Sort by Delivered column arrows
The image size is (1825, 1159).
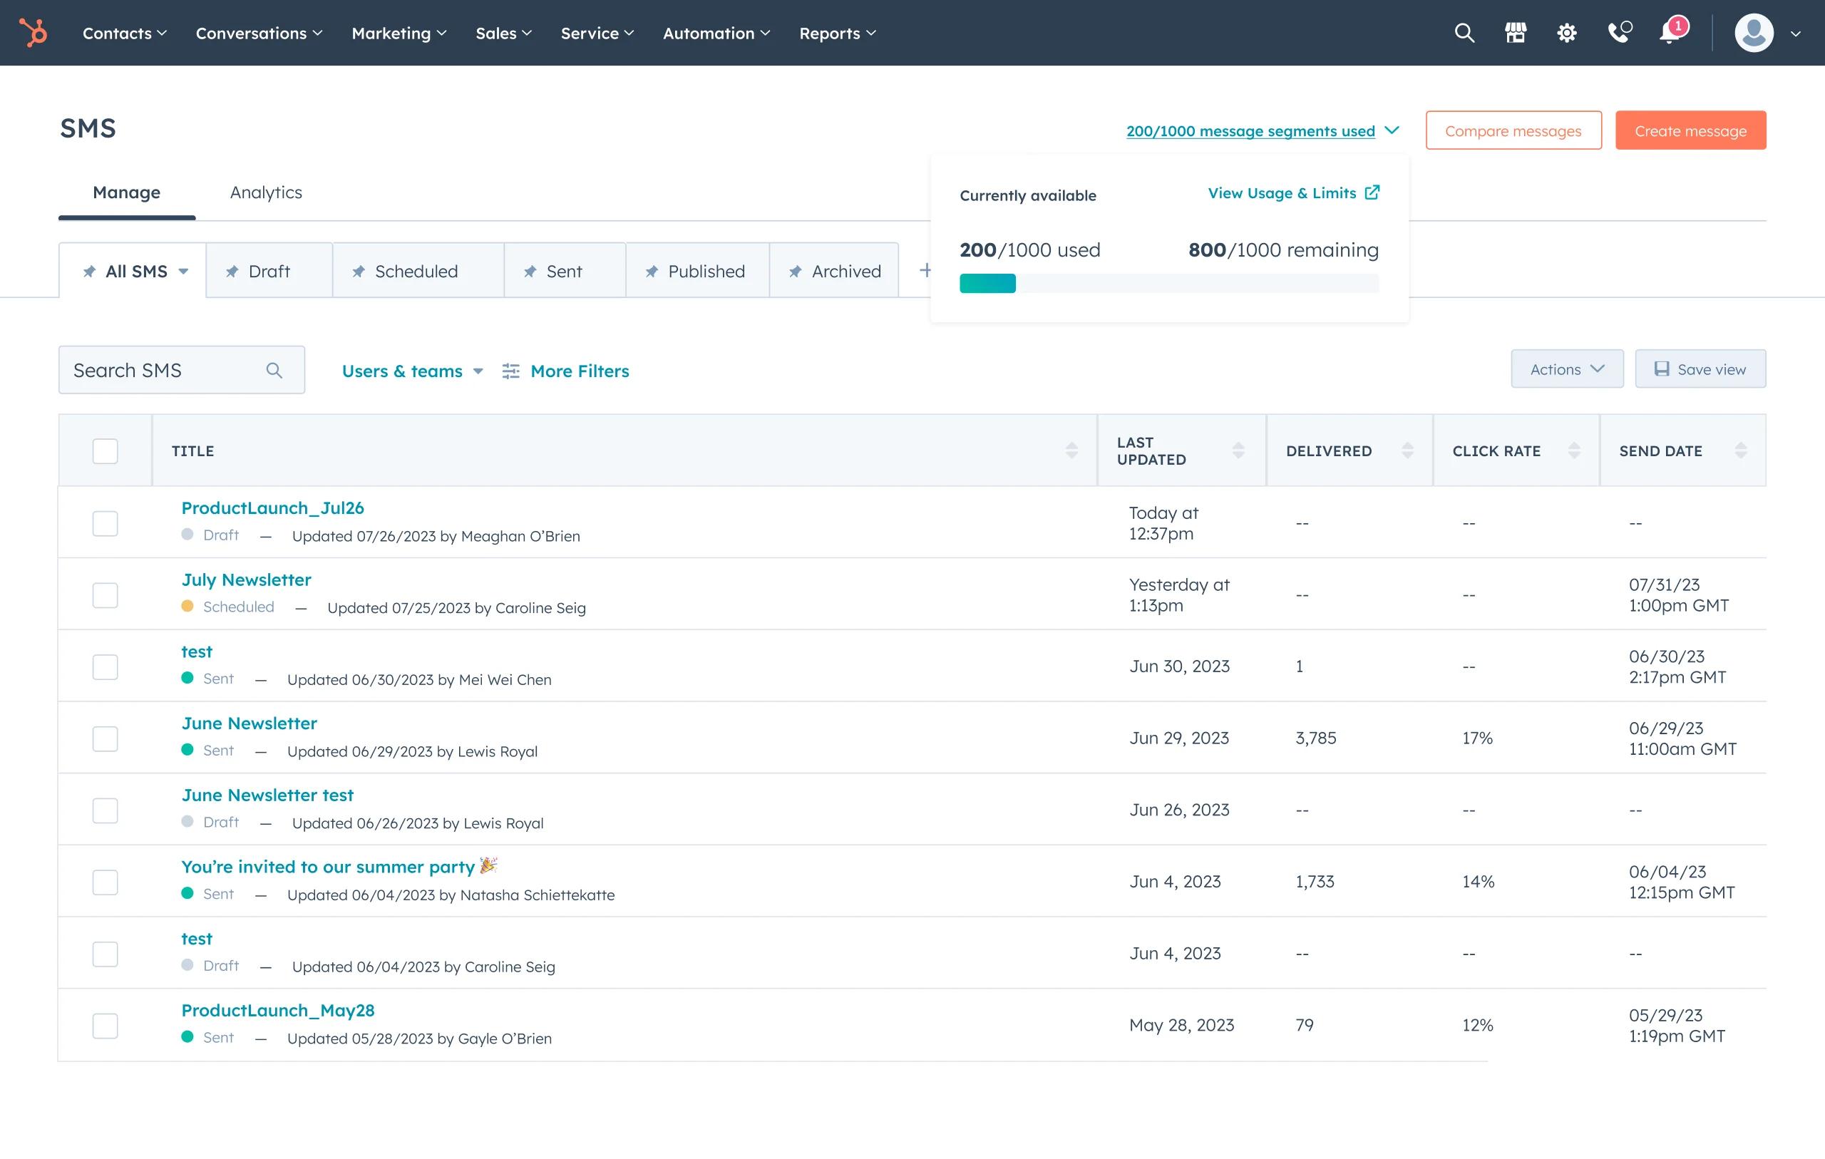coord(1407,450)
